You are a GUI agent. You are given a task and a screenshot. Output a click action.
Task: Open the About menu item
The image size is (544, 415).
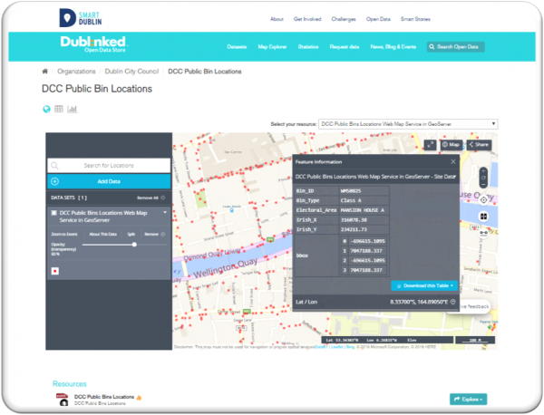[277, 19]
